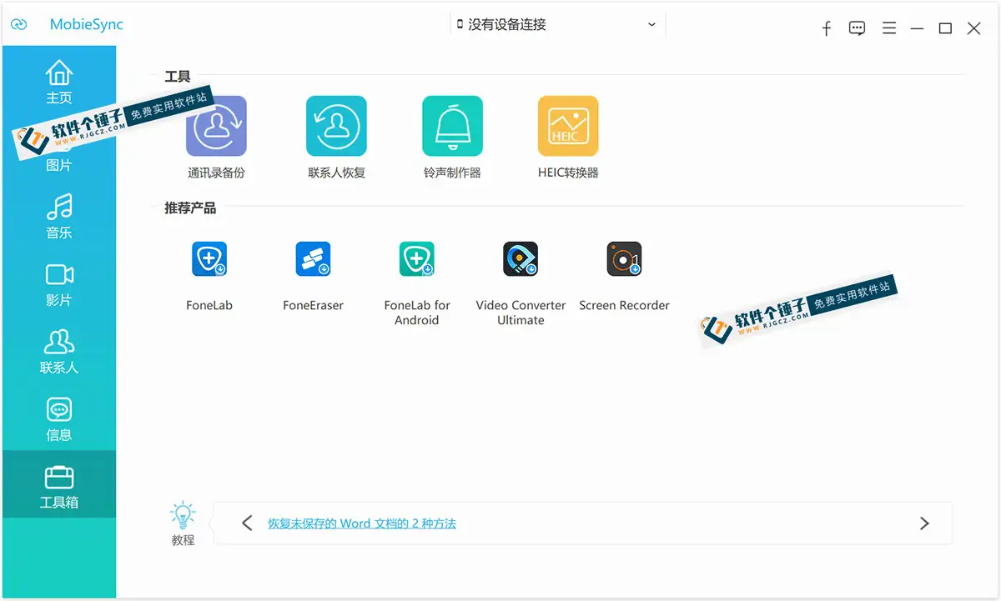Open the feedback chat bubble icon

pyautogui.click(x=857, y=28)
